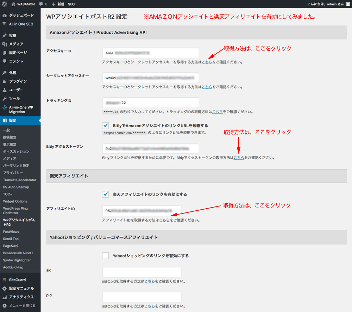Open the ディスカッション settings submenu
This screenshot has height=312, width=352.
16,151
